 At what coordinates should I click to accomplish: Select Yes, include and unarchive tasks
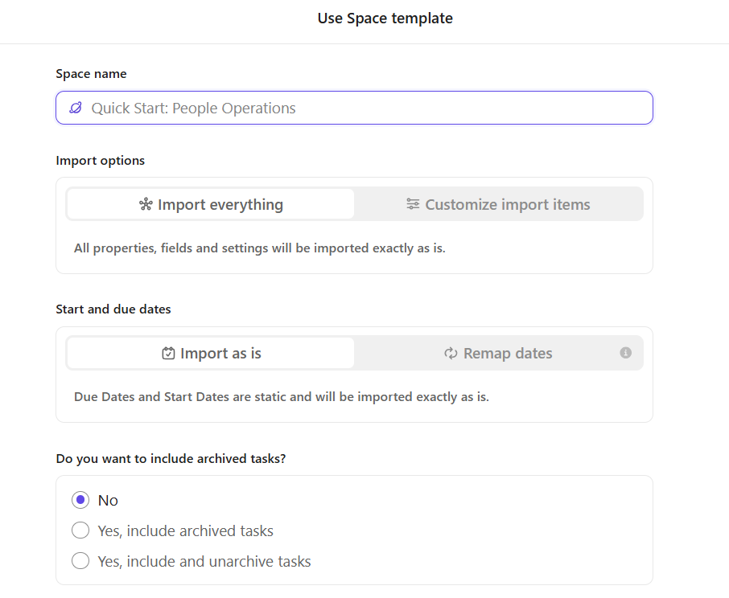[80, 560]
